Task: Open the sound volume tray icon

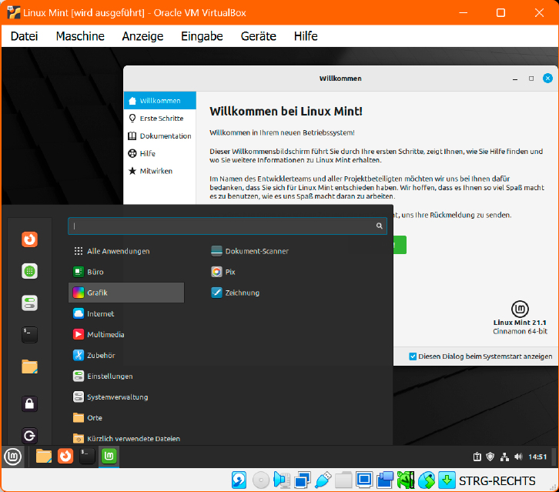Action: tap(518, 457)
